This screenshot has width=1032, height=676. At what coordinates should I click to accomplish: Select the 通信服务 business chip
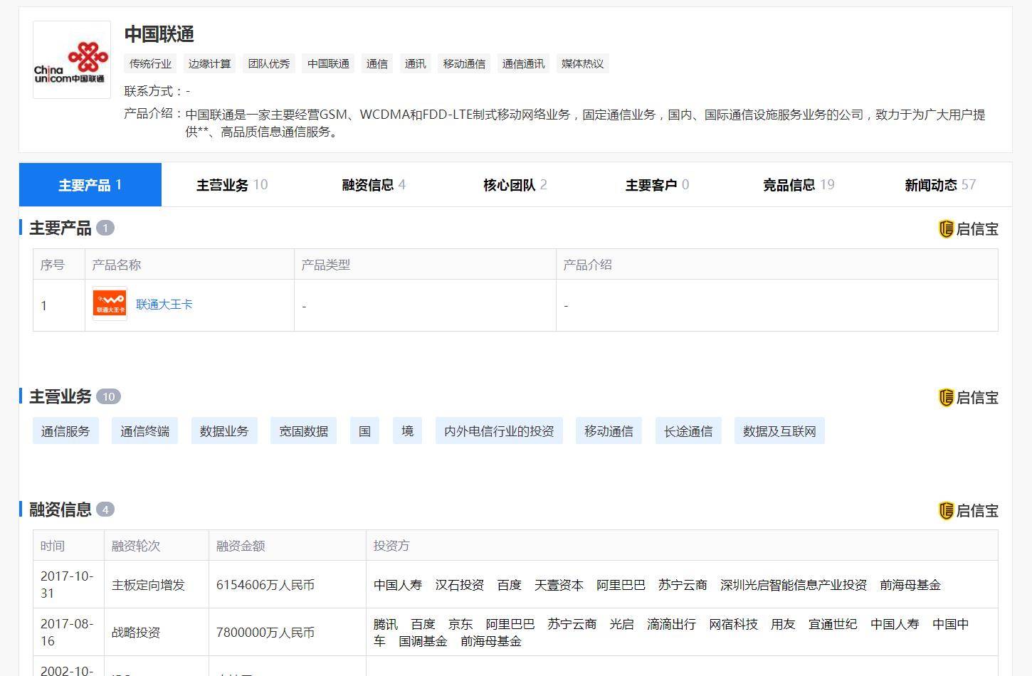pyautogui.click(x=65, y=431)
